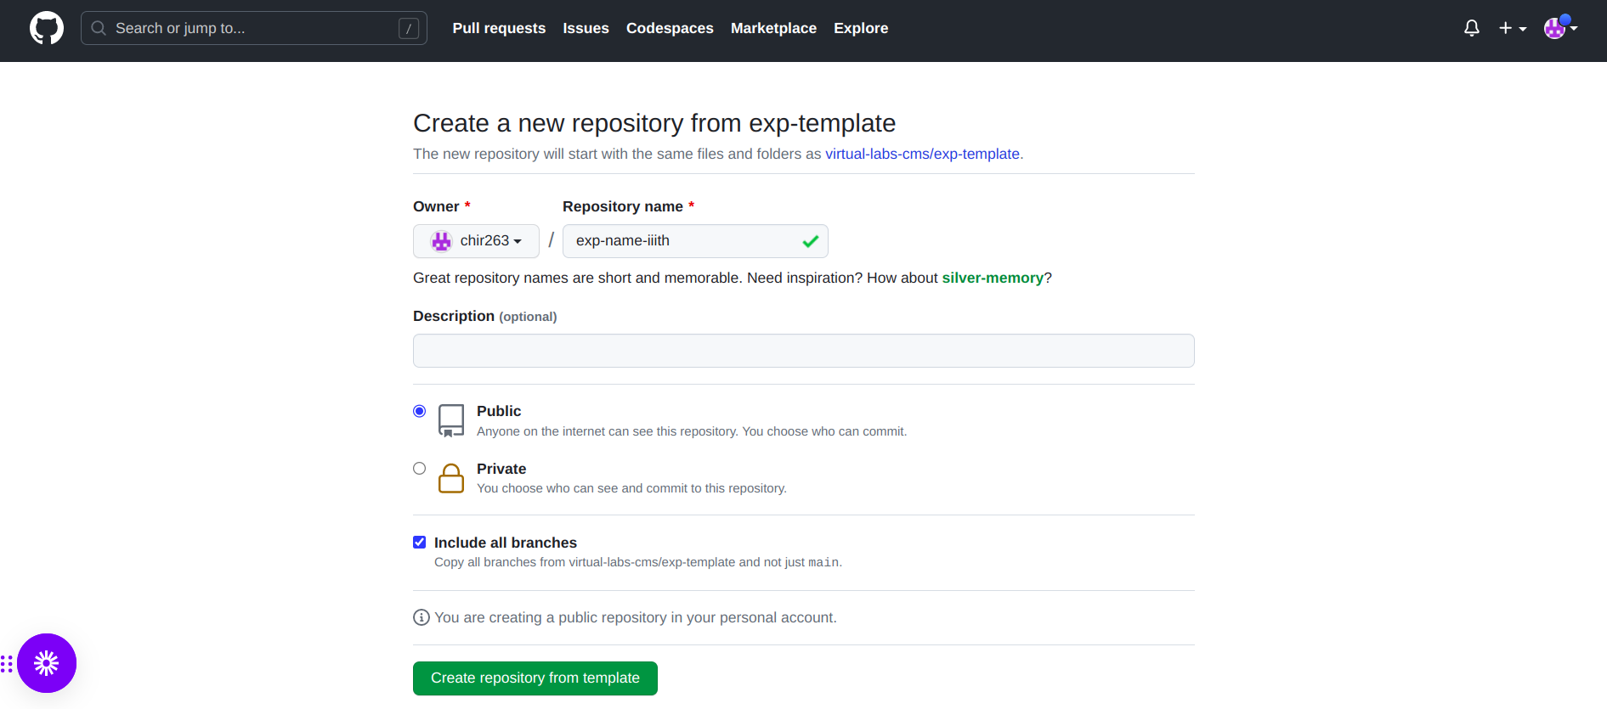Open Marketplace
The height and width of the screenshot is (709, 1607).
click(x=773, y=28)
